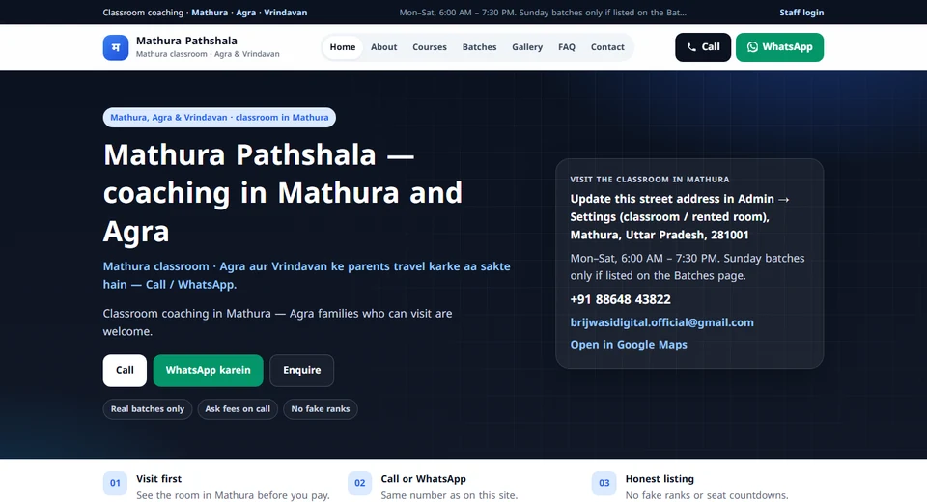Click the WhatsApp logo icon in the header
927x502 pixels.
(x=752, y=47)
